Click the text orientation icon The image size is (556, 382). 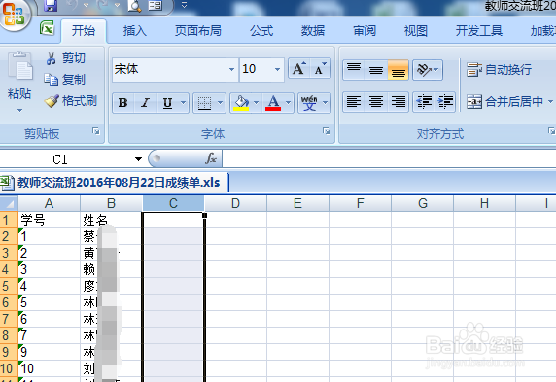[424, 70]
